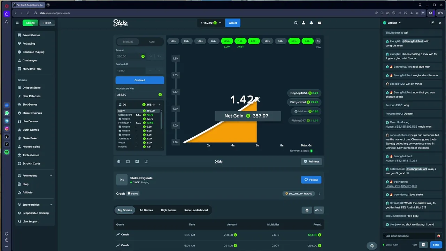
Task: Open the support headset floating icon
Action: pos(372,246)
